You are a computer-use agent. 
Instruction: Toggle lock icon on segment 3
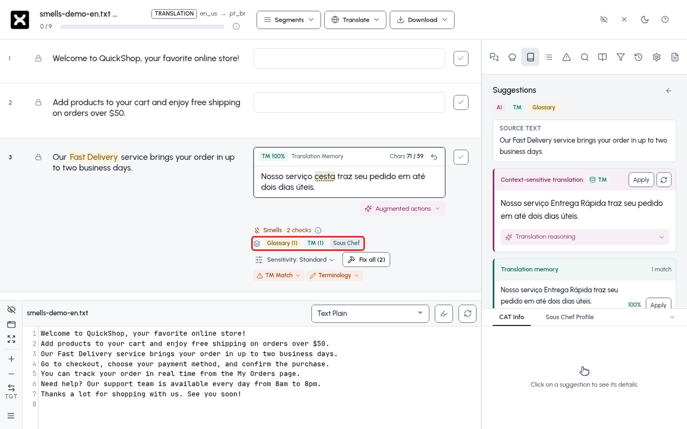(x=38, y=157)
